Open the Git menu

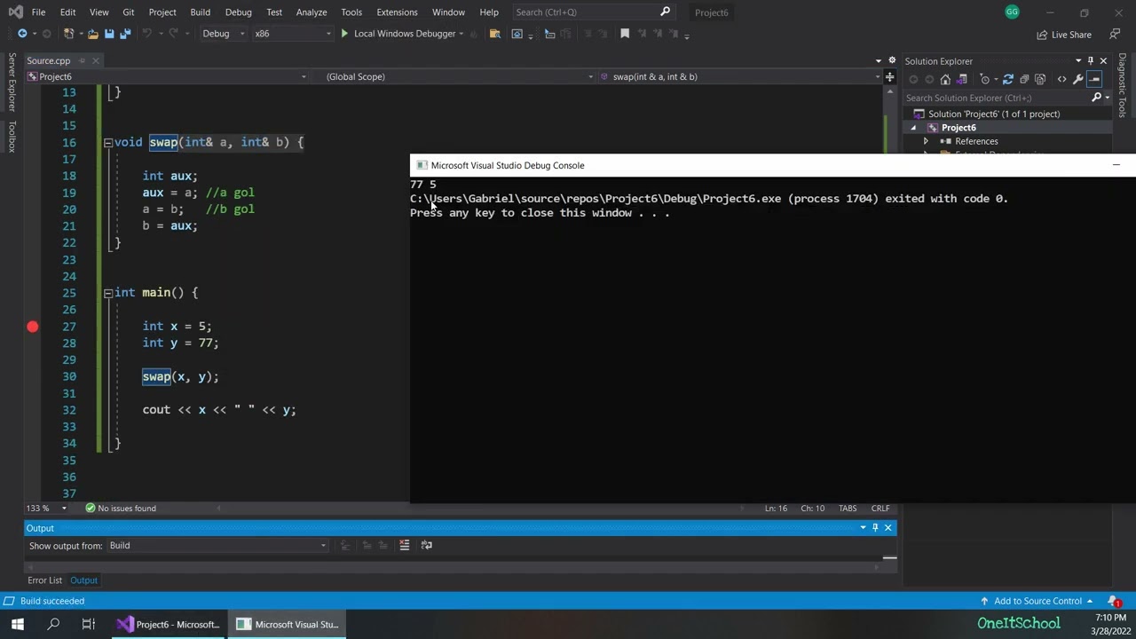tap(129, 12)
